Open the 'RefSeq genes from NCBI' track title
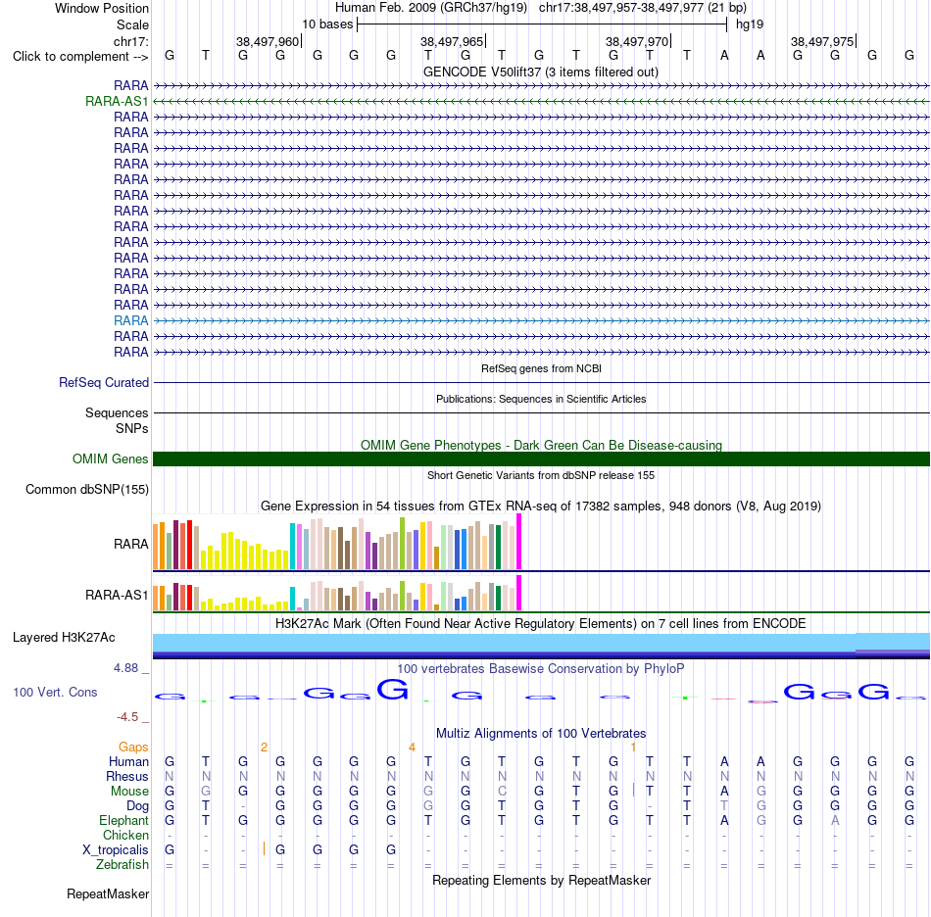 pos(541,368)
